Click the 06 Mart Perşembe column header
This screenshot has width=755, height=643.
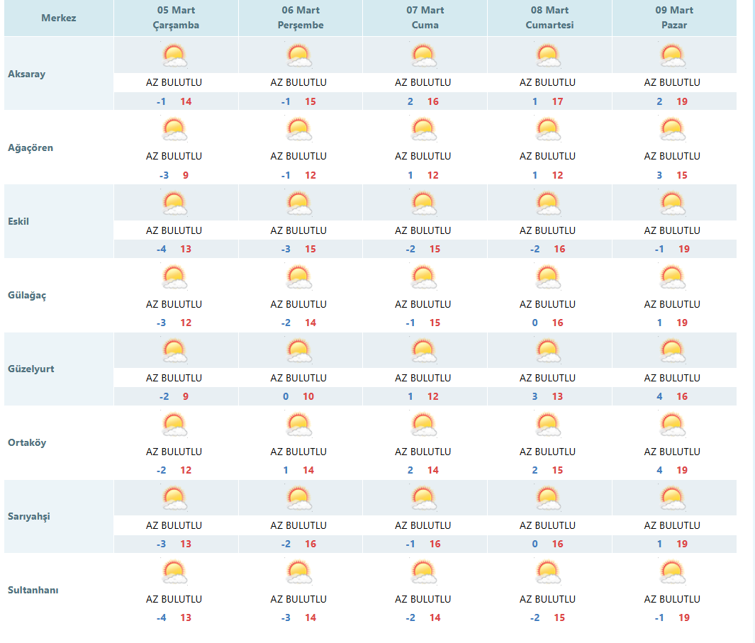click(301, 18)
